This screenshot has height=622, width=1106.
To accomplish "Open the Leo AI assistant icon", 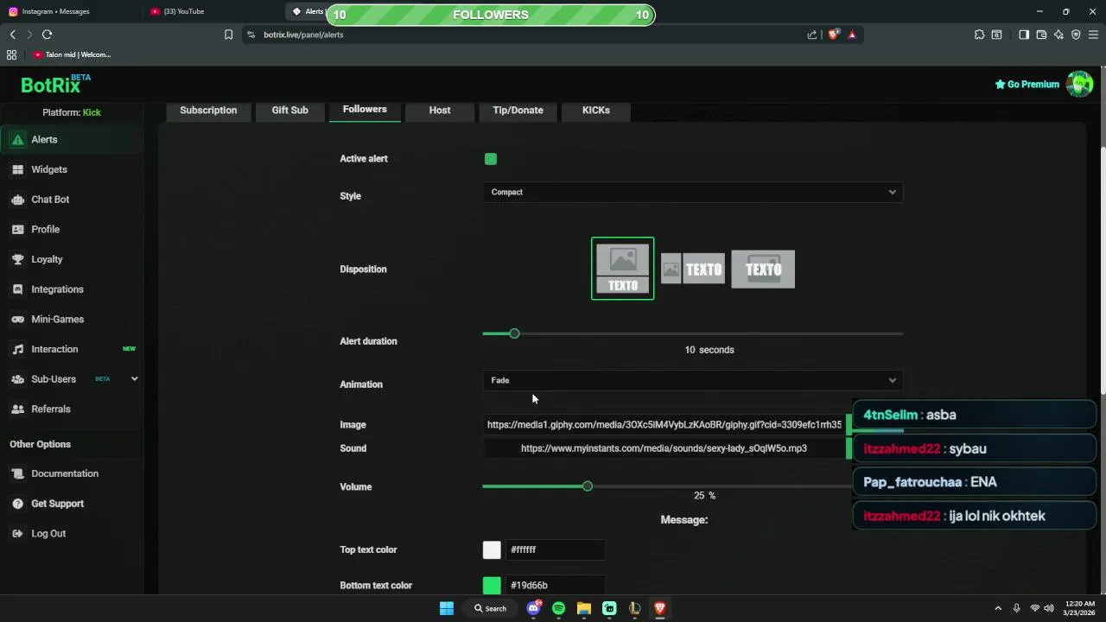I will pyautogui.click(x=1058, y=35).
